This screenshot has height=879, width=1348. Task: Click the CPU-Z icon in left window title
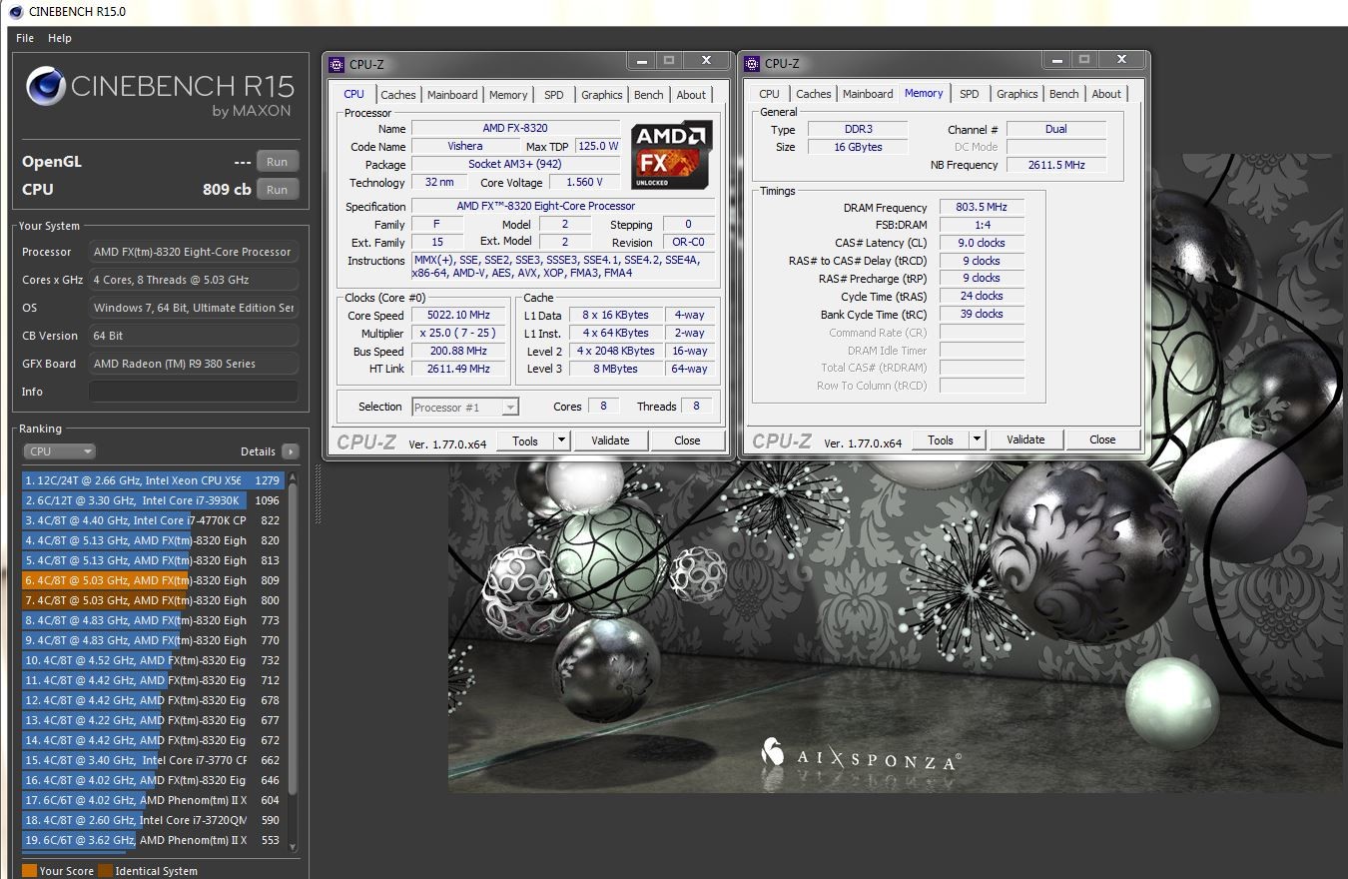337,64
